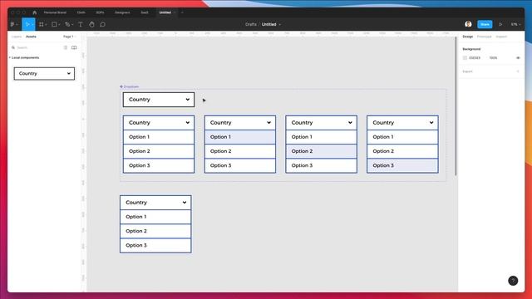Click Country header above highlighted Option 1
Viewport: 532px width, 299px height.
pyautogui.click(x=240, y=123)
